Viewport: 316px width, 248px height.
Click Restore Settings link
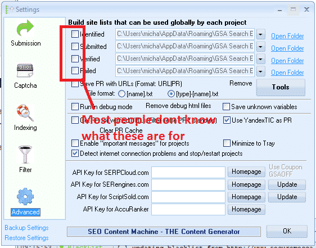(26, 238)
